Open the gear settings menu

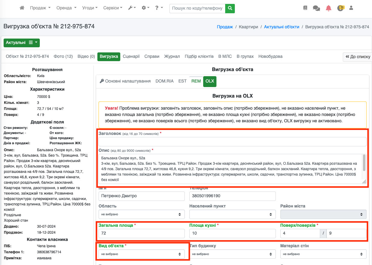(145, 8)
